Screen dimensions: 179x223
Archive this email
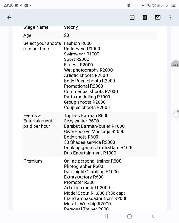click(132, 17)
